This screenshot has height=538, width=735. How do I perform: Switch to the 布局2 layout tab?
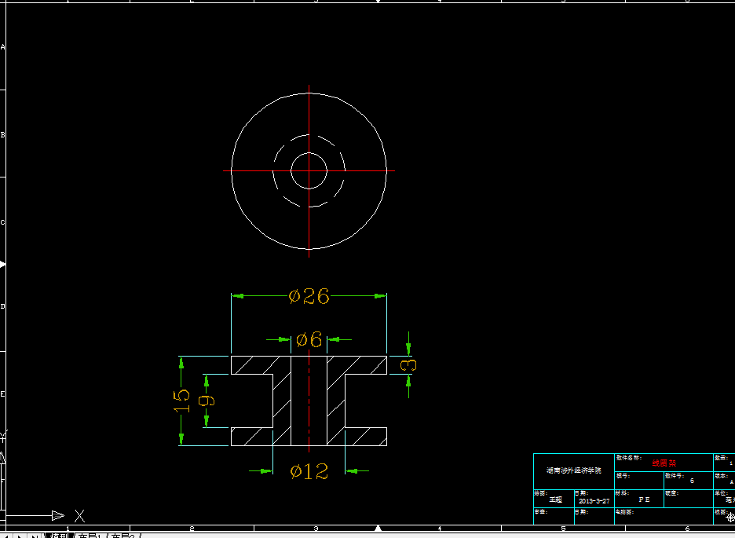(123, 535)
